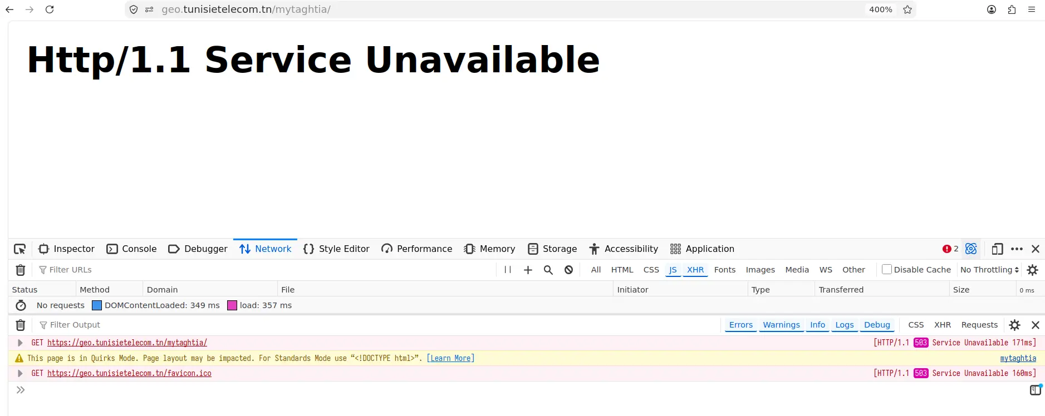Toggle the HTML request filter
This screenshot has height=416, width=1045.
pyautogui.click(x=622, y=270)
